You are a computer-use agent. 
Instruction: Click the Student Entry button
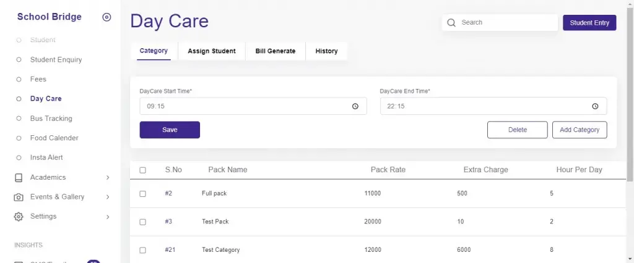[589, 23]
